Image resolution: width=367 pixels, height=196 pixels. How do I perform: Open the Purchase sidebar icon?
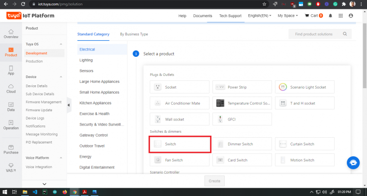coord(11,148)
